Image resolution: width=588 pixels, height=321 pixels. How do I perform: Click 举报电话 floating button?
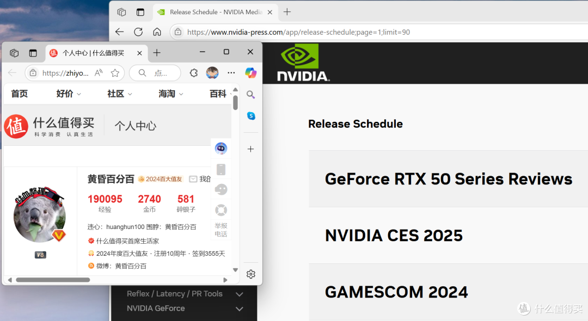point(221,230)
